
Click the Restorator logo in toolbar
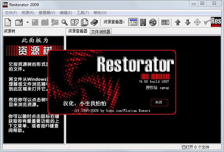click(x=217, y=22)
